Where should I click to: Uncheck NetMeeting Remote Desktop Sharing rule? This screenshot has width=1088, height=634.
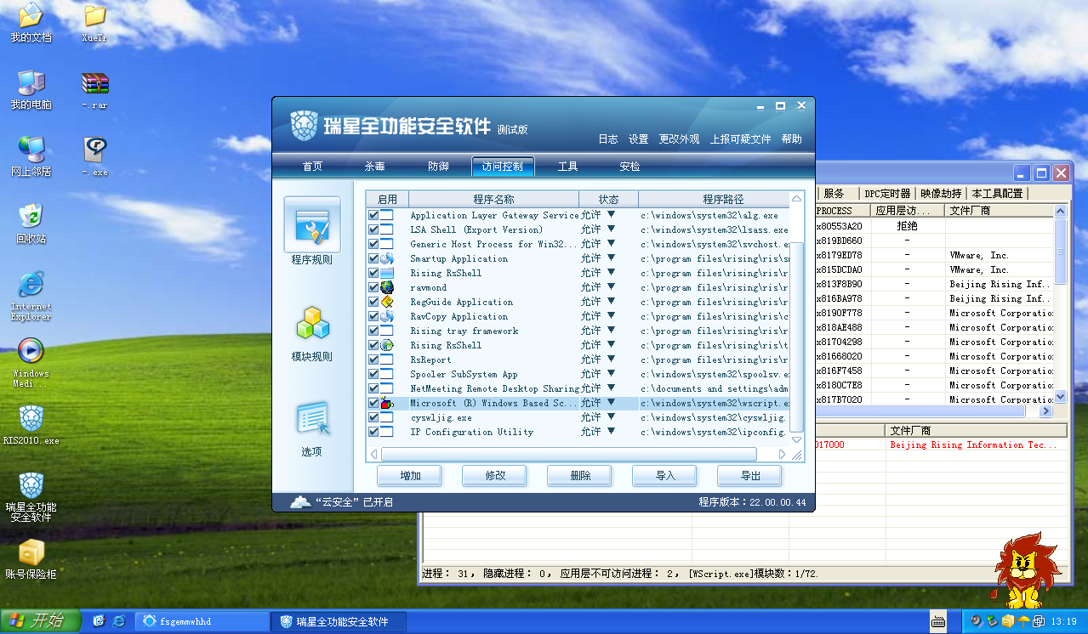(x=373, y=388)
